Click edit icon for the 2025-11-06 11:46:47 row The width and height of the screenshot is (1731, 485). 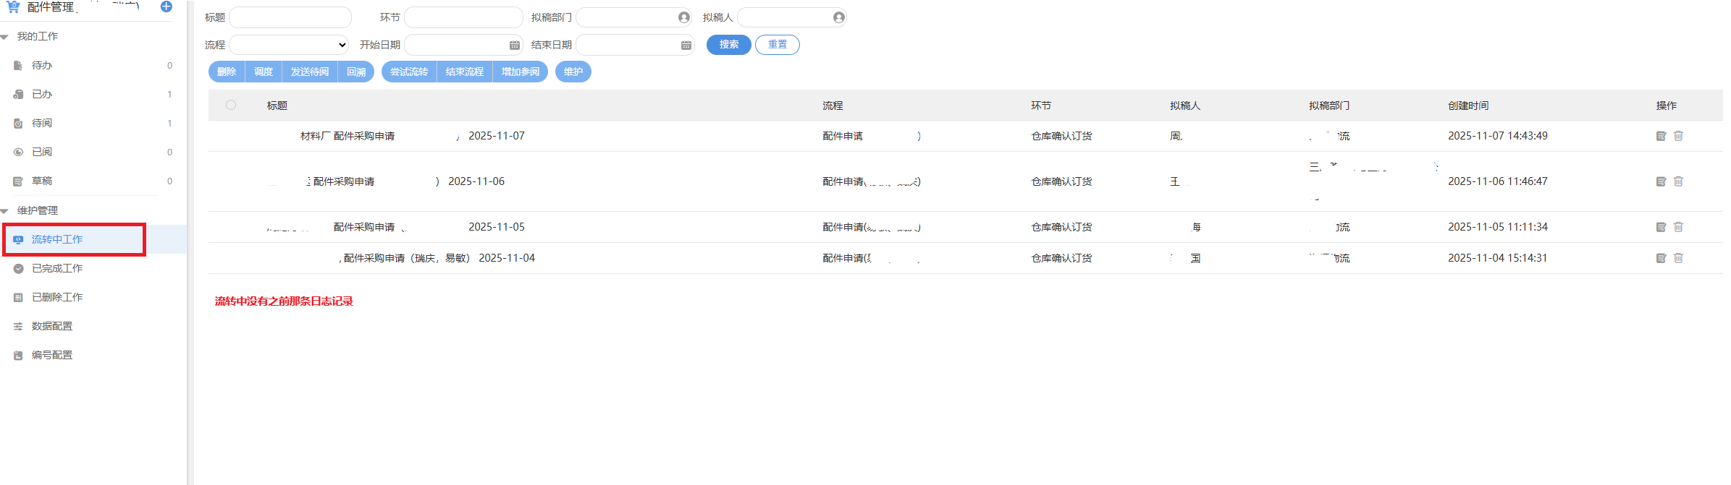point(1661,181)
